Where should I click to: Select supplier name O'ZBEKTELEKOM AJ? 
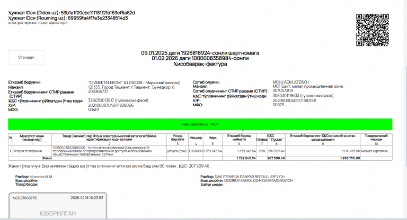point(134,82)
